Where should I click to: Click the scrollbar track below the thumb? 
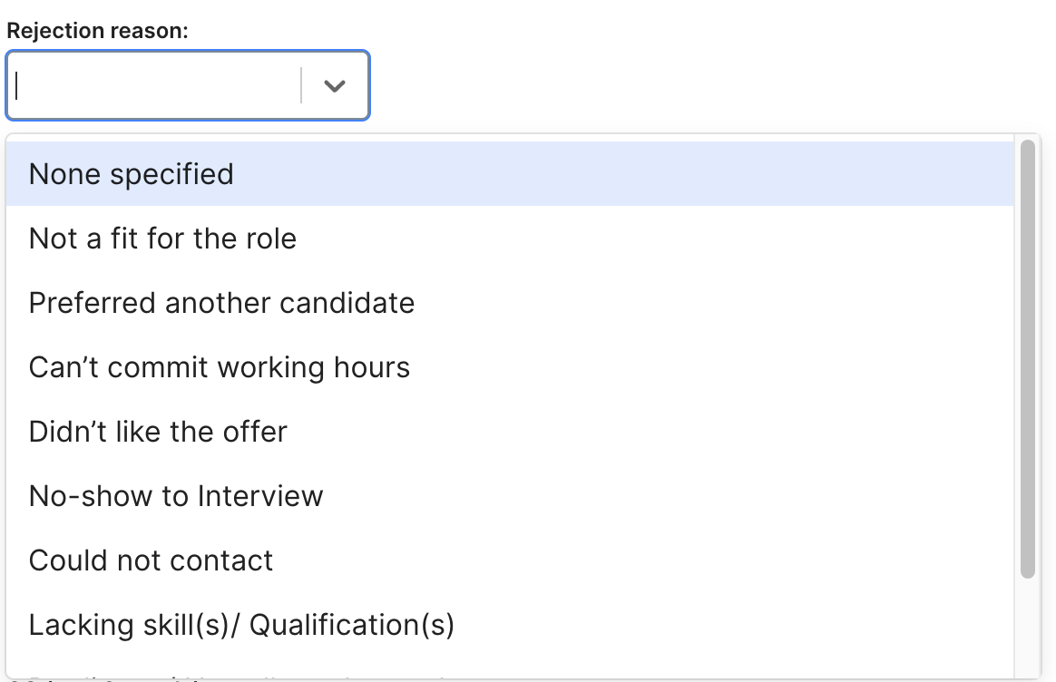[1027, 626]
